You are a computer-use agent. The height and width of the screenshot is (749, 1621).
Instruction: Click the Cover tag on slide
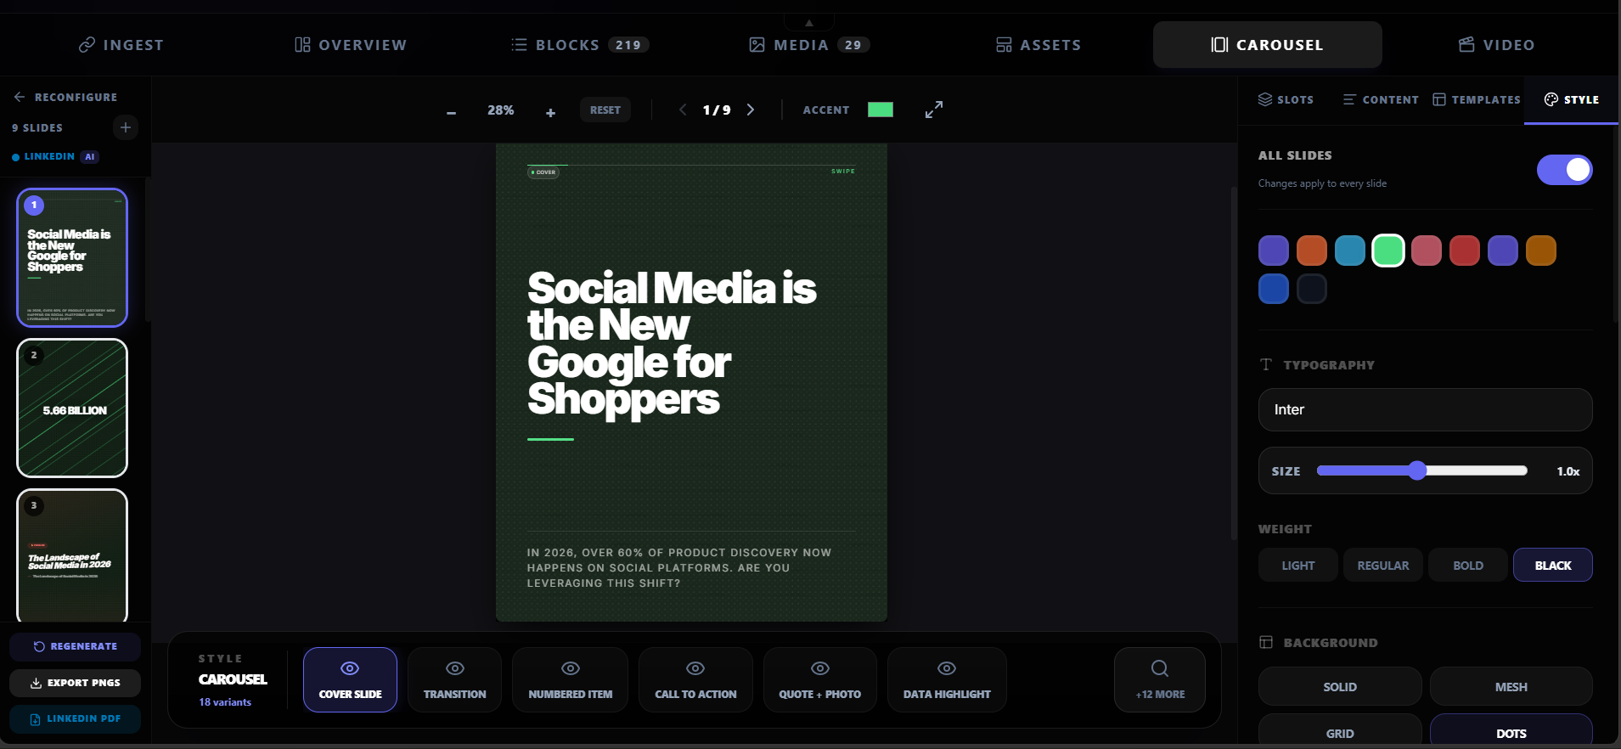(543, 172)
